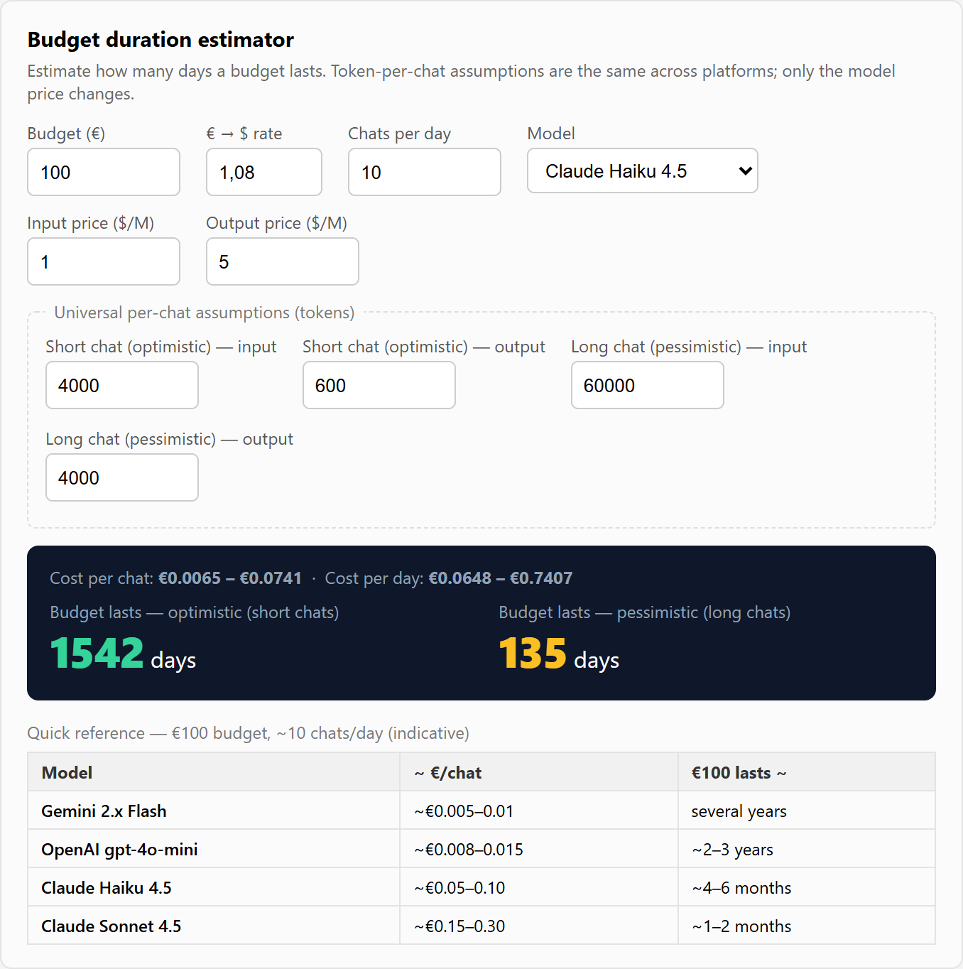963x969 pixels.
Task: Edit Short chat optimistic input tokens field
Action: (122, 385)
